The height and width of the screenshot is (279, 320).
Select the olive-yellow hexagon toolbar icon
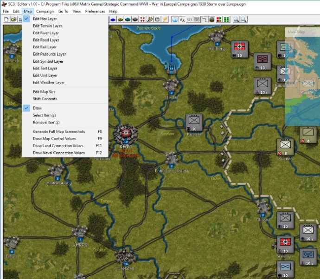(x=121, y=19)
